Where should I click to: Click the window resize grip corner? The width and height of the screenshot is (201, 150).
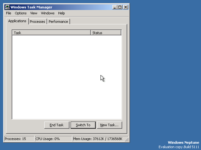(127, 140)
